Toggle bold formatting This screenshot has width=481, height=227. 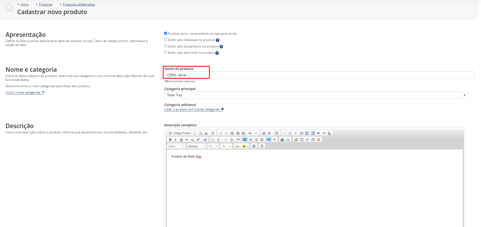(170, 140)
